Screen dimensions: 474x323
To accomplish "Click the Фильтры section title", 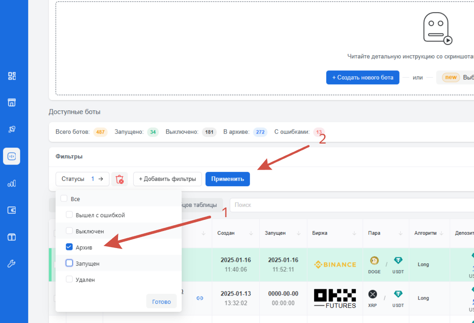I will coord(69,157).
